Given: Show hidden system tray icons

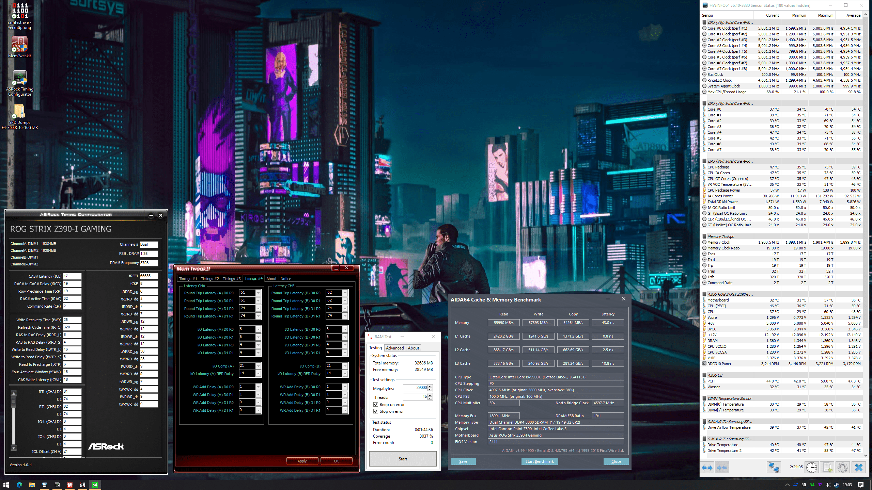Looking at the screenshot, I should pos(787,485).
